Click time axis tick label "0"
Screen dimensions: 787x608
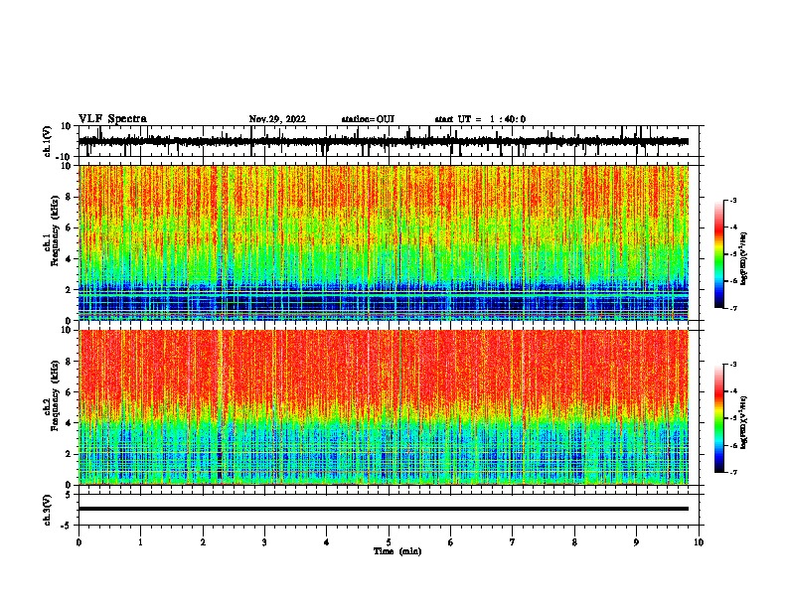point(79,542)
